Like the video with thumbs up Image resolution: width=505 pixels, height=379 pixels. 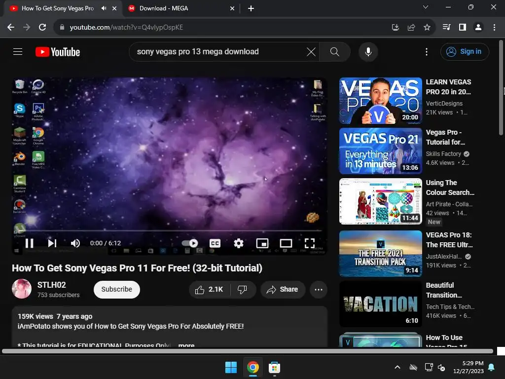click(x=209, y=289)
